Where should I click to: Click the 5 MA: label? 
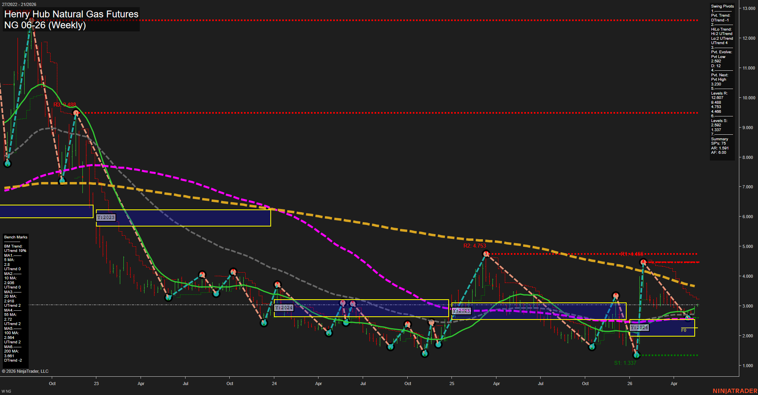9,260
